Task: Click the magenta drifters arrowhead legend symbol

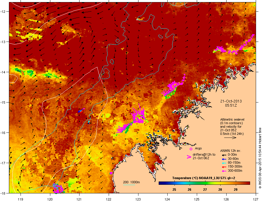Action: 189,157
